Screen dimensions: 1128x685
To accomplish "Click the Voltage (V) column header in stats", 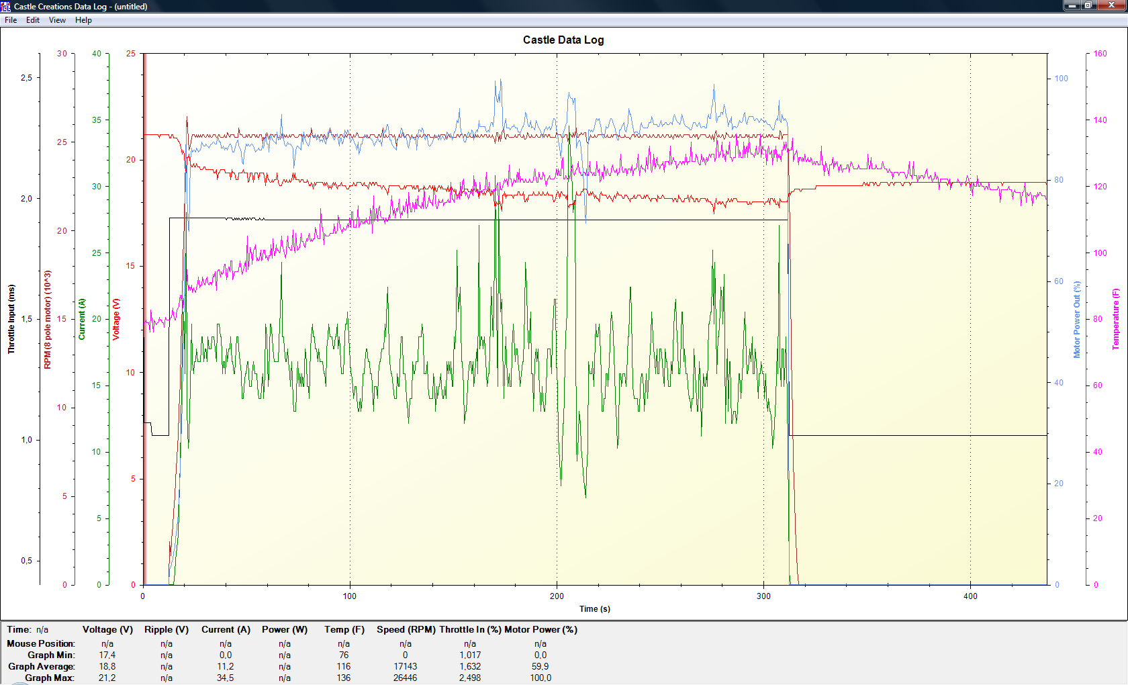I will pos(107,630).
